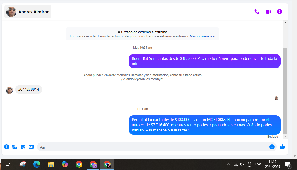297x170 pixels.
Task: Click the message input field
Action: [152, 147]
